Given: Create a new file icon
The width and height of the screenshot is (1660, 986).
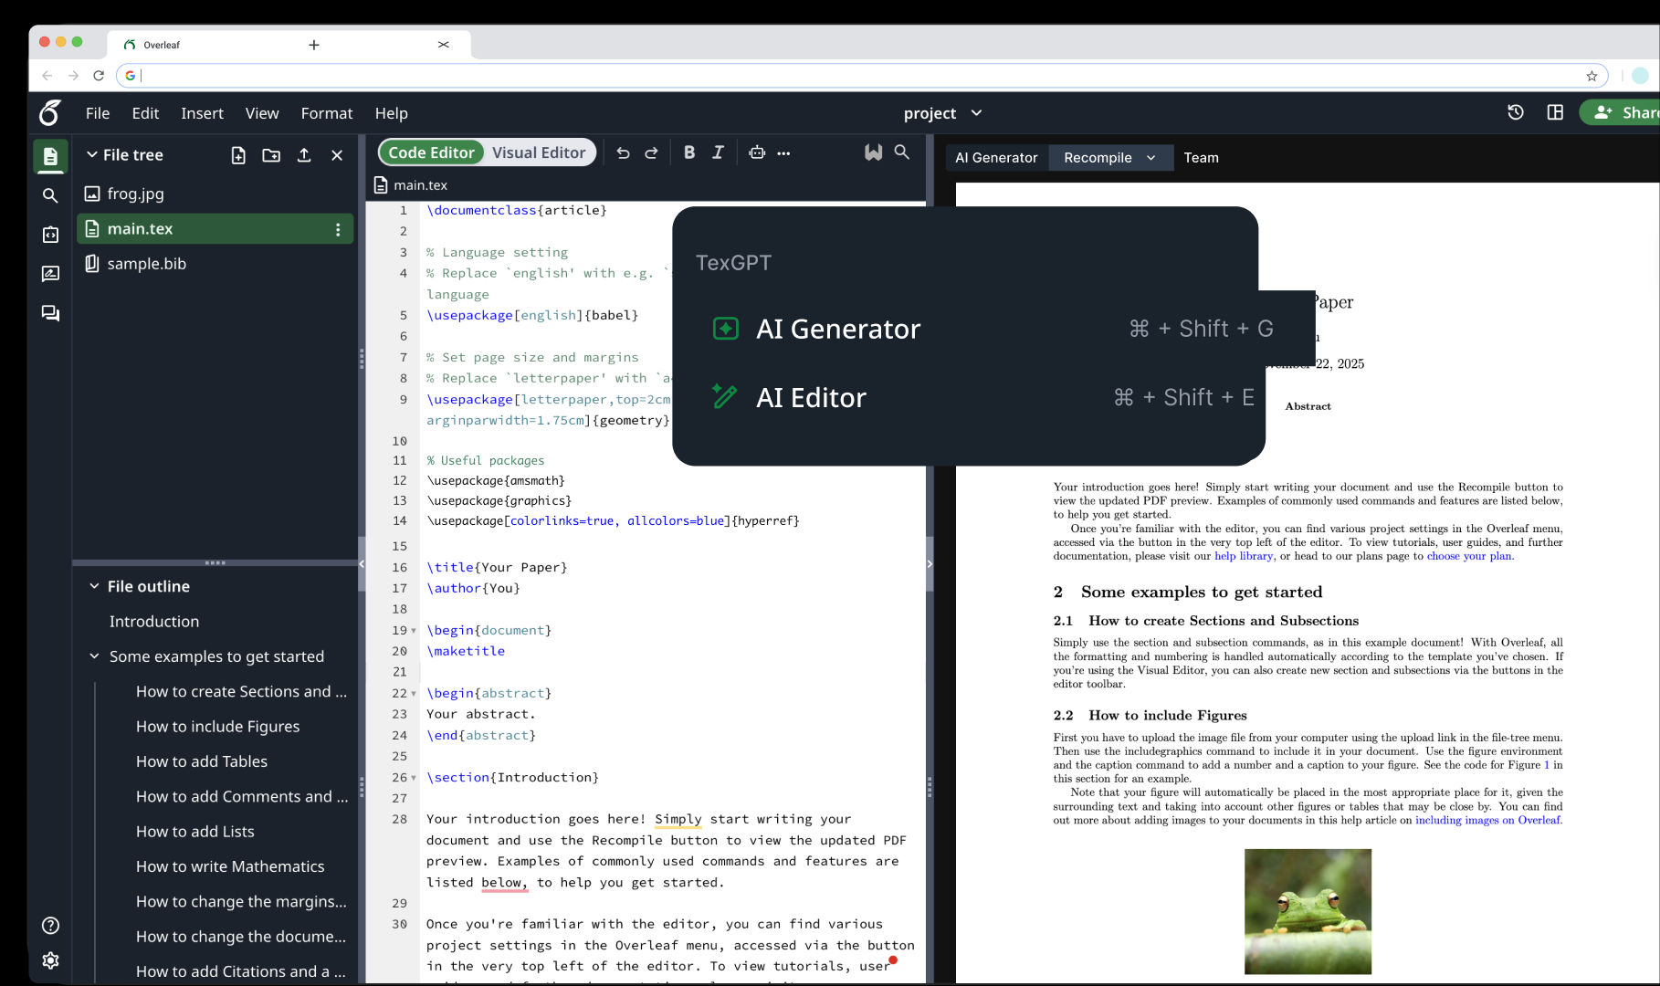Looking at the screenshot, I should 238,155.
